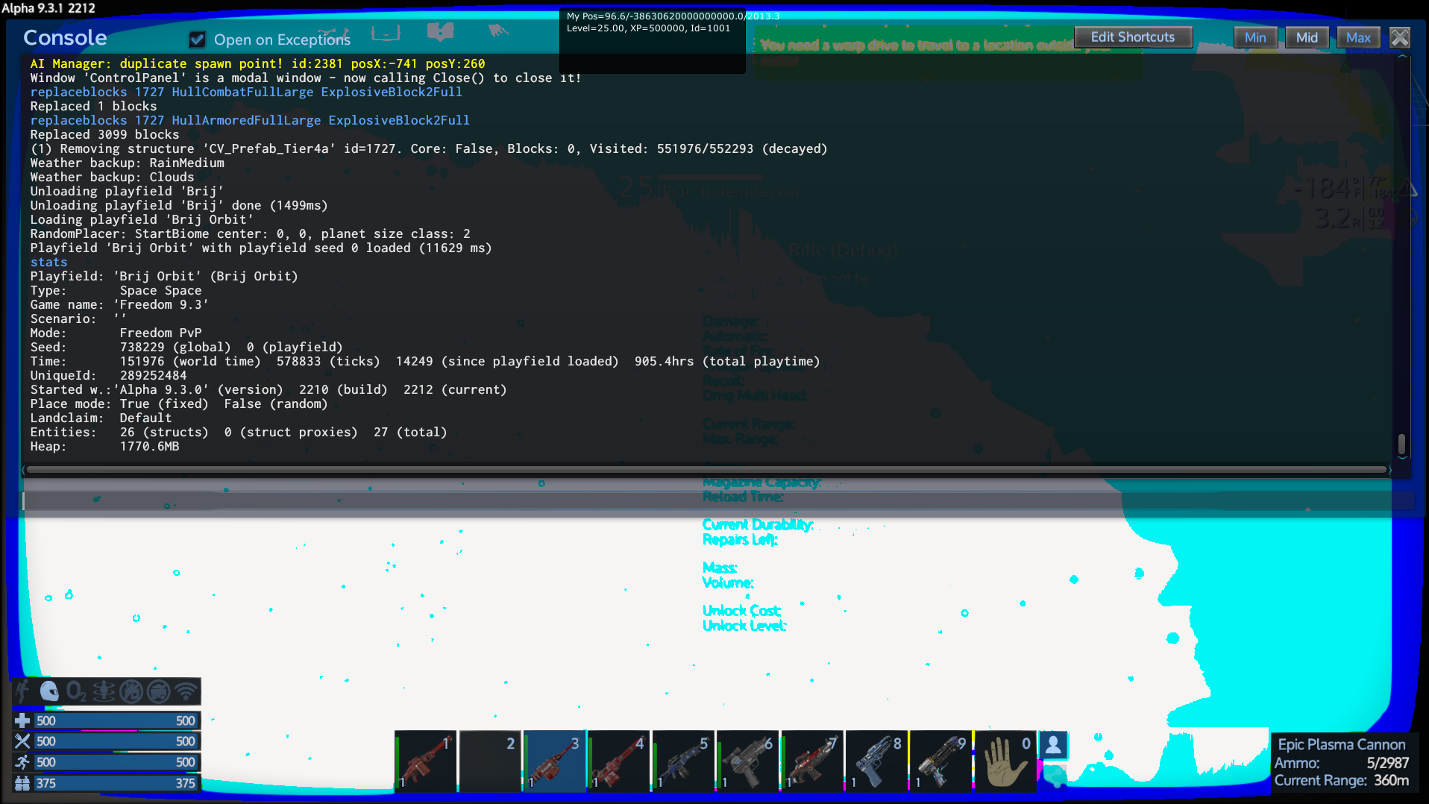The height and width of the screenshot is (804, 1429).
Task: Select empty hotbar slot 2
Action: [x=489, y=761]
